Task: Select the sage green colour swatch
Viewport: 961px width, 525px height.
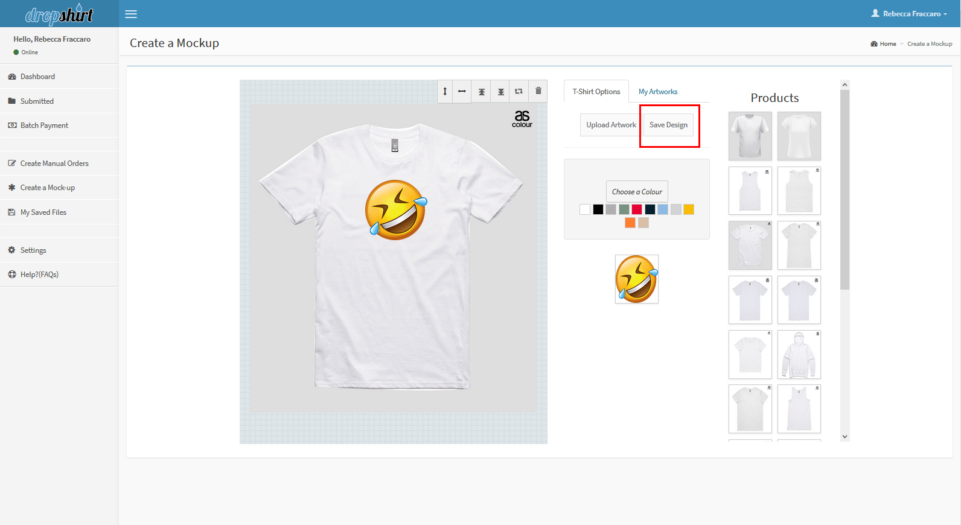Action: pos(624,209)
